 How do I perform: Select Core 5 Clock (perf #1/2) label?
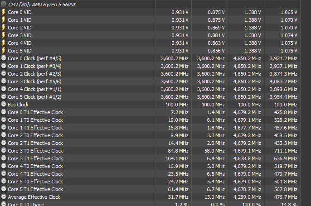coord(35,97)
